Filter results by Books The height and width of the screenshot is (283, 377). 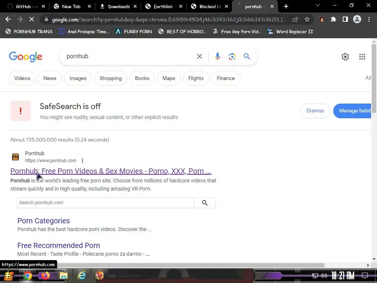(x=142, y=78)
